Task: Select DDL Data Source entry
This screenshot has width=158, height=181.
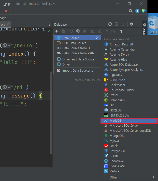Action: 77,43
